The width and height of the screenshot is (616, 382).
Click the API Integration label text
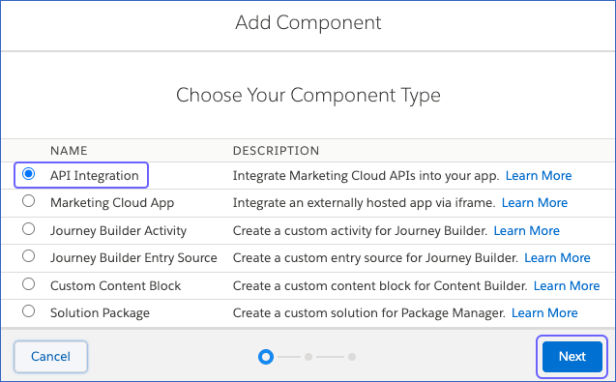tap(95, 175)
